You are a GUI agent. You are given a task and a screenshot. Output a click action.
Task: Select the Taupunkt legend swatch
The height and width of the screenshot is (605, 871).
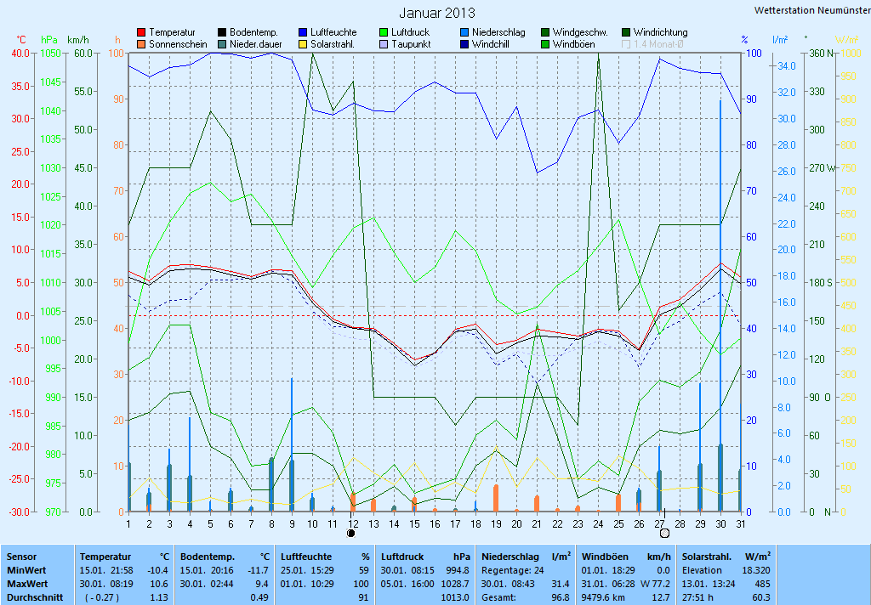coord(384,44)
